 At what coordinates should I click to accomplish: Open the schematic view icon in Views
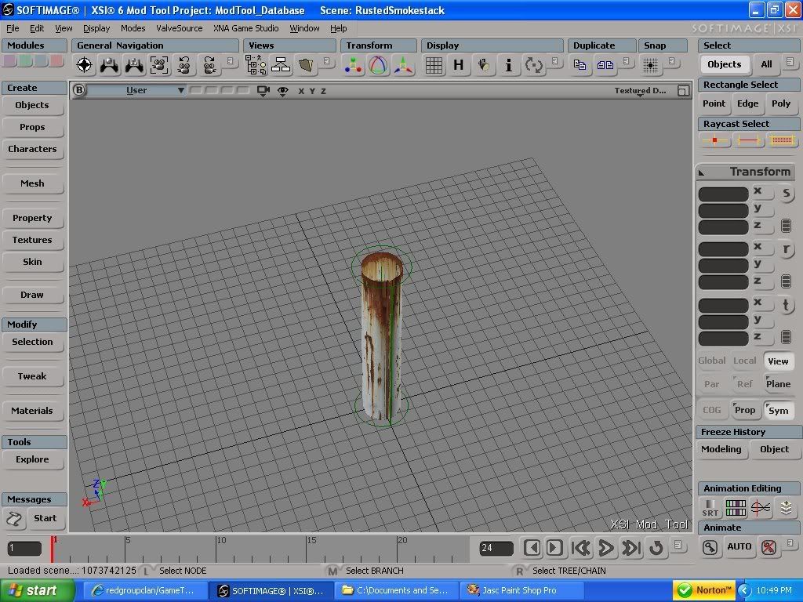pyautogui.click(x=281, y=65)
